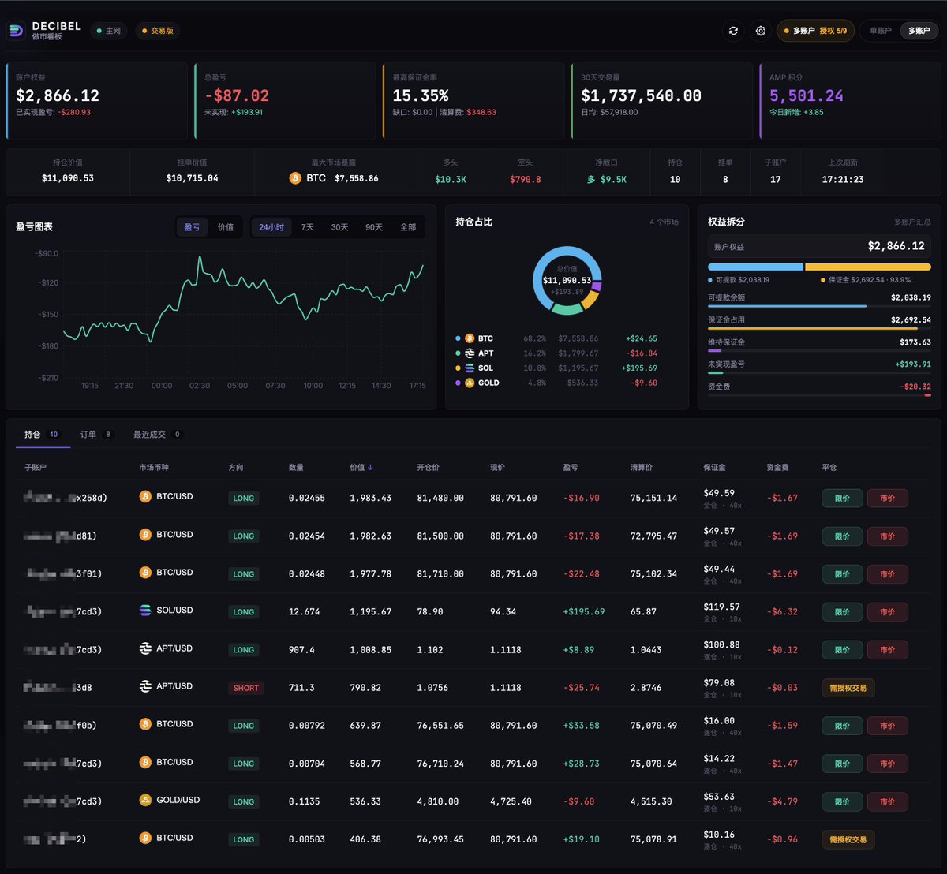Sort by the 子账户 column header

coord(36,468)
